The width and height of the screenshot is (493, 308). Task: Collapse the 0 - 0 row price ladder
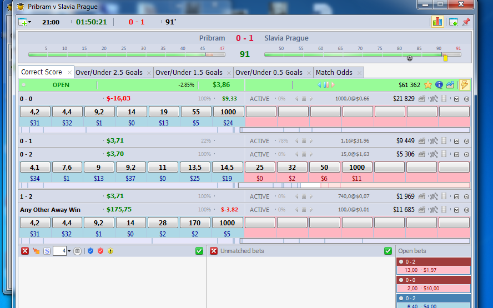point(456,99)
